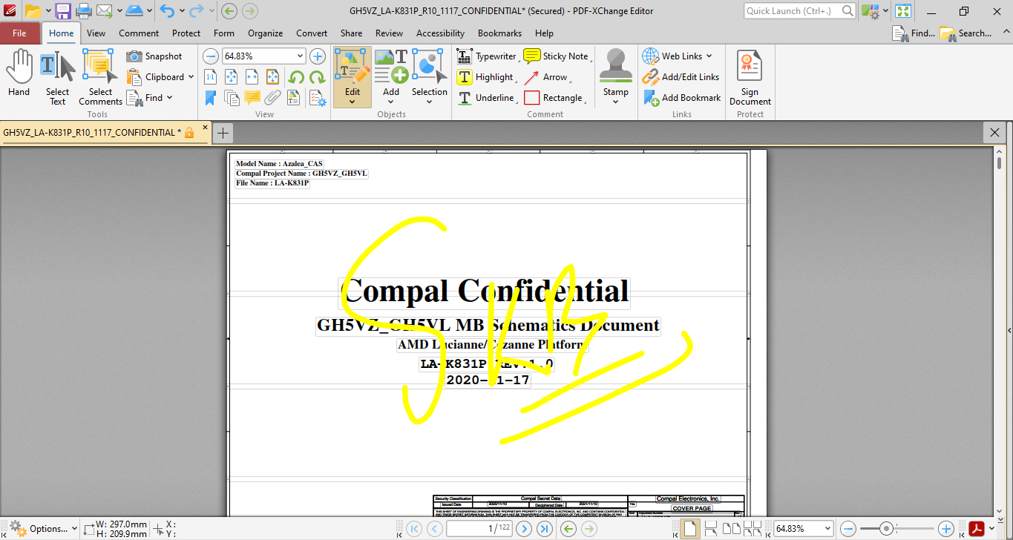Take a Snapshot of the page
Viewport: 1013px width, 540px height.
point(154,56)
